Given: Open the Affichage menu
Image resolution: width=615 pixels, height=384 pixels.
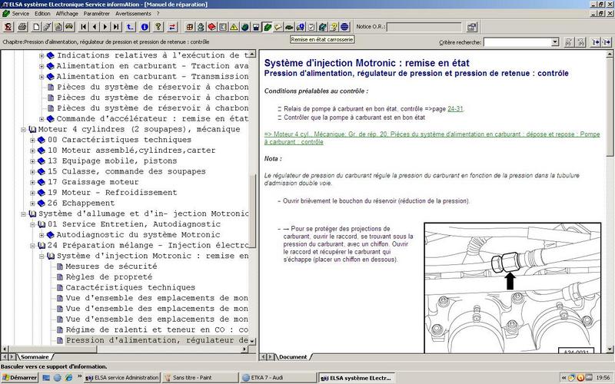Looking at the screenshot, I should point(67,13).
